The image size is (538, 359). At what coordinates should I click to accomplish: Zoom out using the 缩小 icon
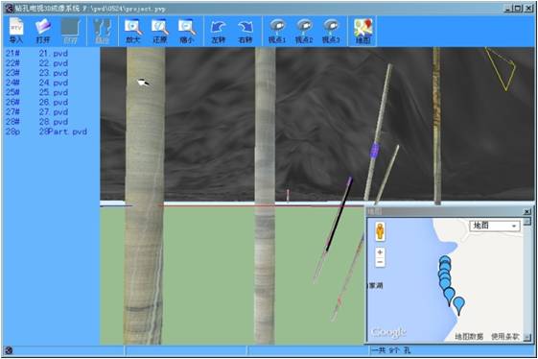(187, 31)
